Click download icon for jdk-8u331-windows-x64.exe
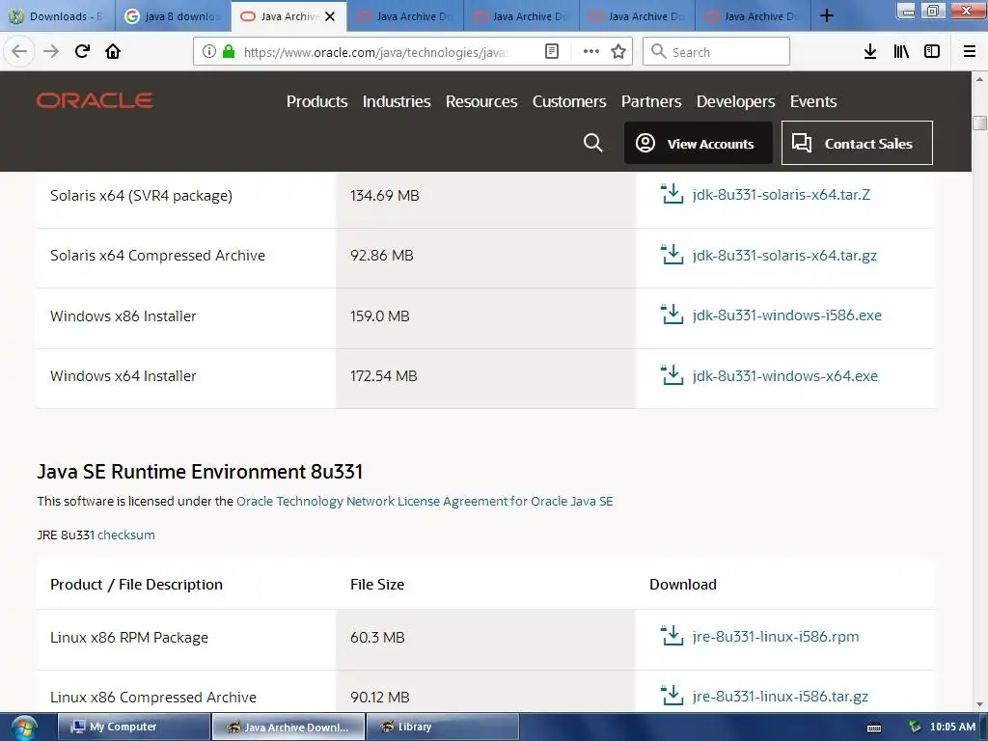This screenshot has height=741, width=988. click(672, 375)
